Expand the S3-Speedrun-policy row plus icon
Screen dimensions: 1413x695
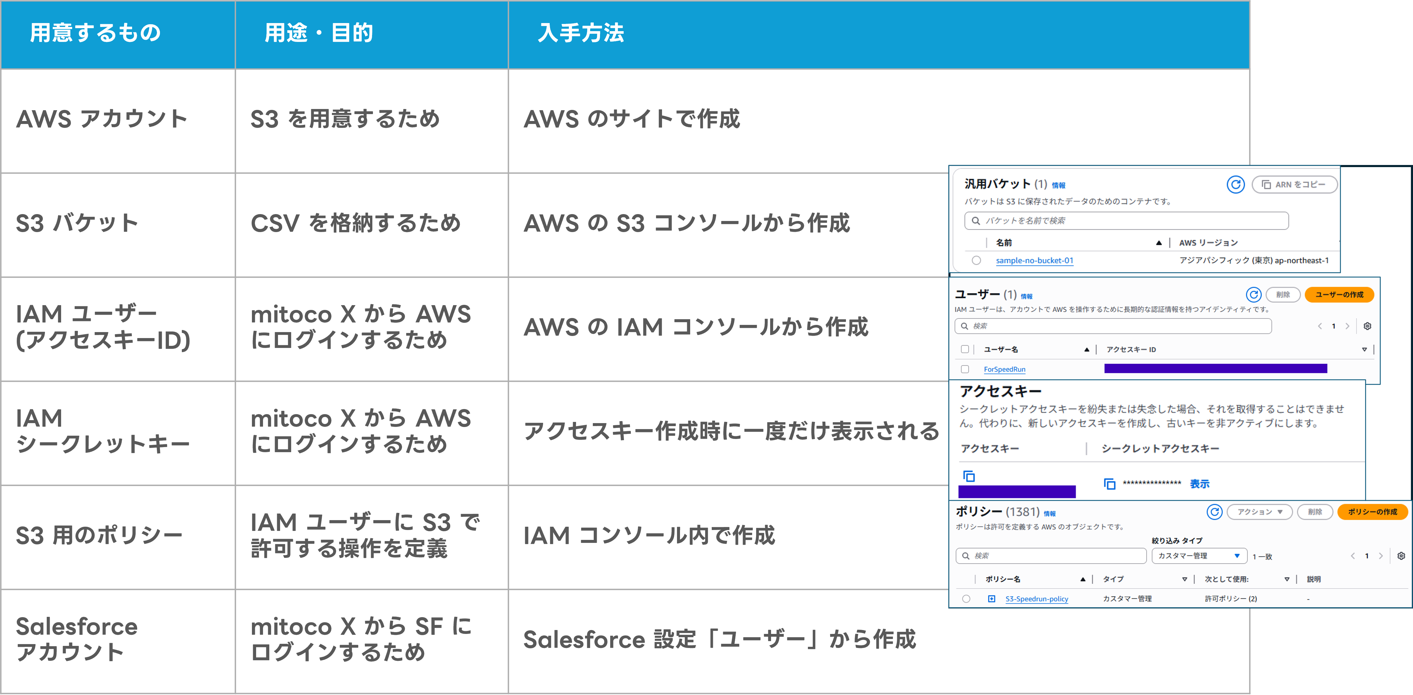coord(992,599)
